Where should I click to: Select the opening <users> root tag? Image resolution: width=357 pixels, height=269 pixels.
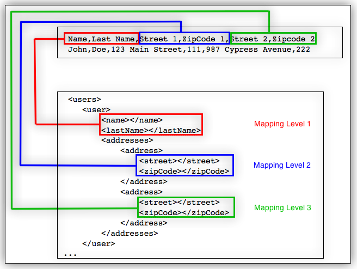tap(84, 100)
